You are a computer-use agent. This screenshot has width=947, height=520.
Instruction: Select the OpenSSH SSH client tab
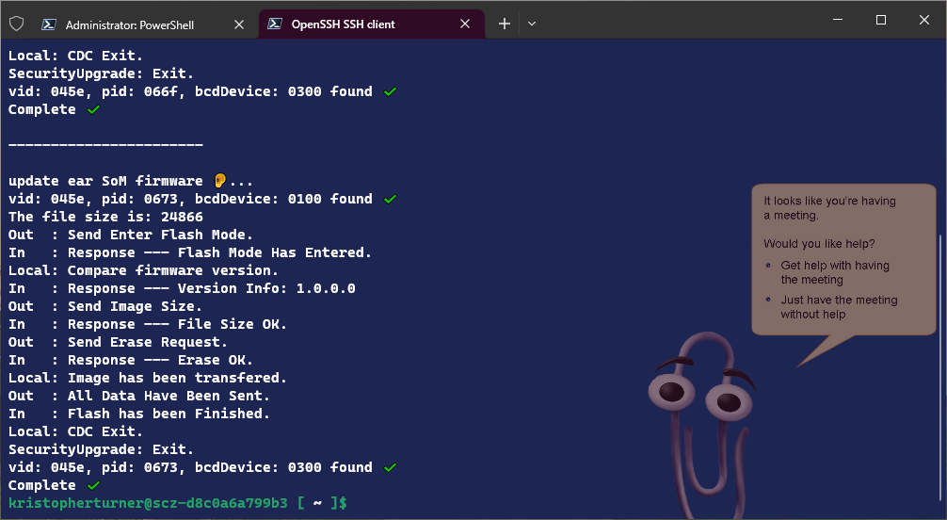tap(356, 24)
